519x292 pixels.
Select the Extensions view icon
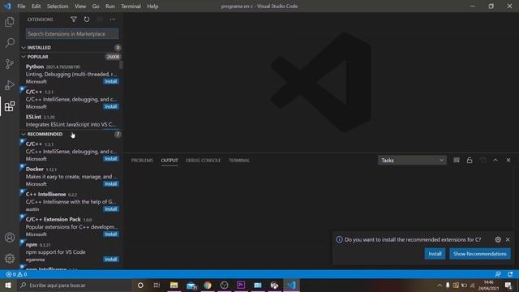click(x=10, y=106)
